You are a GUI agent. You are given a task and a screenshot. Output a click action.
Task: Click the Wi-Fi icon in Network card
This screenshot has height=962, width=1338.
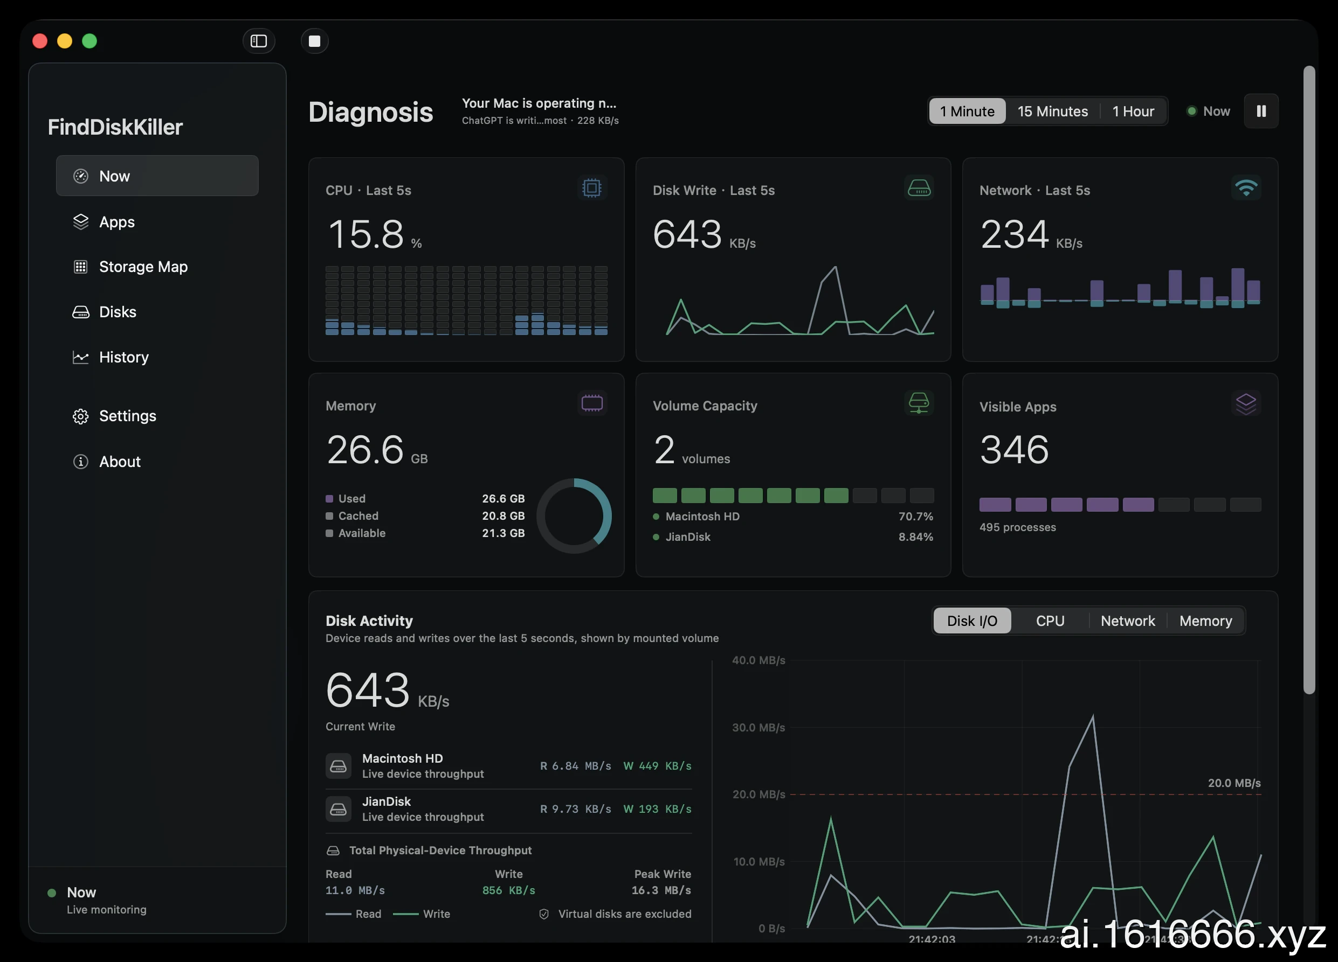pos(1245,188)
